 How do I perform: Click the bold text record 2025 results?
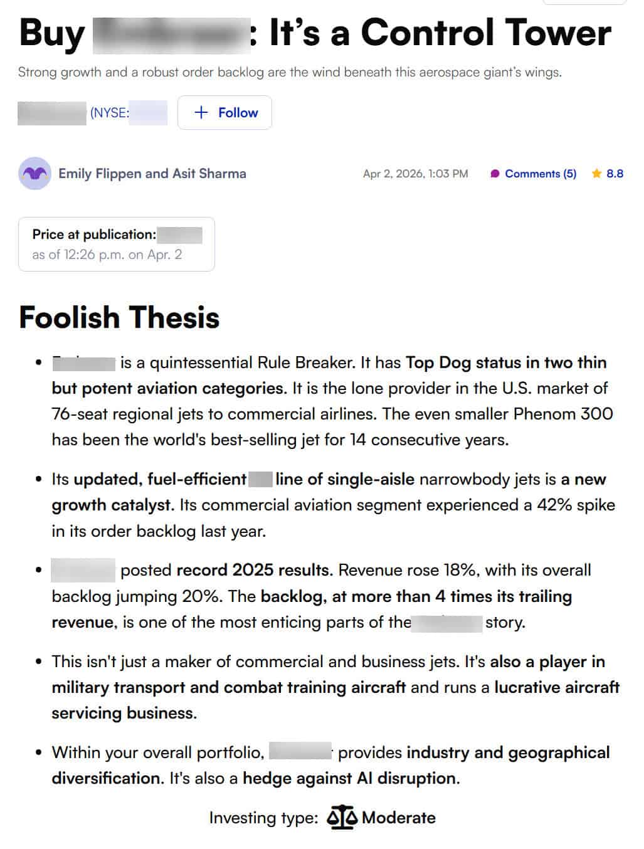(x=252, y=570)
